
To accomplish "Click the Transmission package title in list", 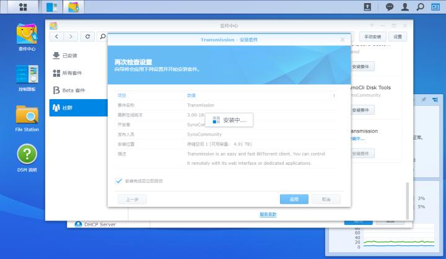I will click(364, 131).
